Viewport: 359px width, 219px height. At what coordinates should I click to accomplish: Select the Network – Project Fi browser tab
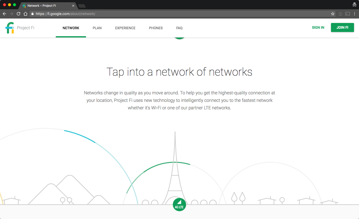click(x=48, y=5)
